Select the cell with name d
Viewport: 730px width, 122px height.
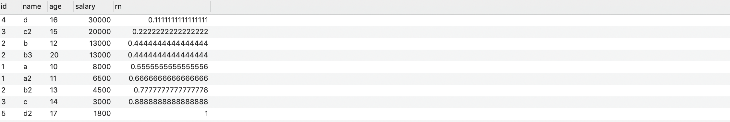pos(34,20)
